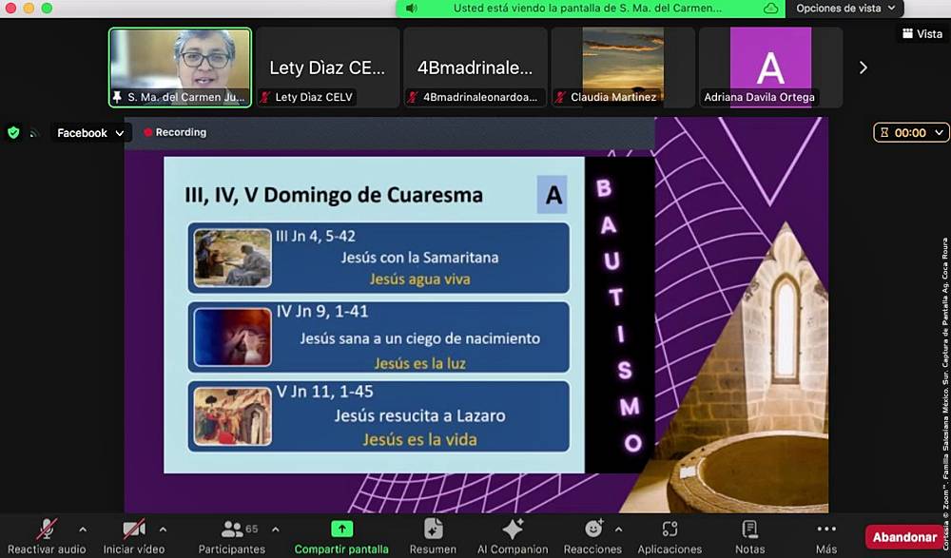Unmute with Reactivar audio microphone icon
This screenshot has width=951, height=558.
tap(47, 529)
